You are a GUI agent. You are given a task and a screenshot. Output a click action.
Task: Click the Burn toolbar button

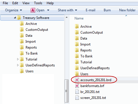pyautogui.click(x=107, y=10)
